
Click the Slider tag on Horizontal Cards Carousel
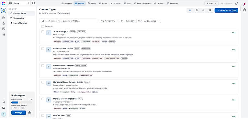pos(87,82)
